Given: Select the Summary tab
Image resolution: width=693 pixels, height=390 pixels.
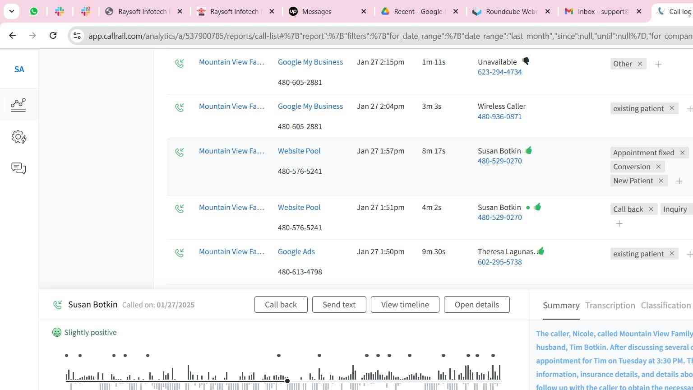Looking at the screenshot, I should pos(561,306).
